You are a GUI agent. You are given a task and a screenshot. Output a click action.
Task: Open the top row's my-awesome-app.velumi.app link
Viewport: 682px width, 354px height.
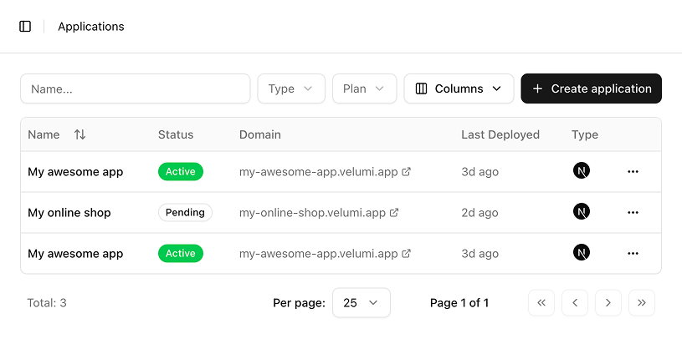[318, 172]
